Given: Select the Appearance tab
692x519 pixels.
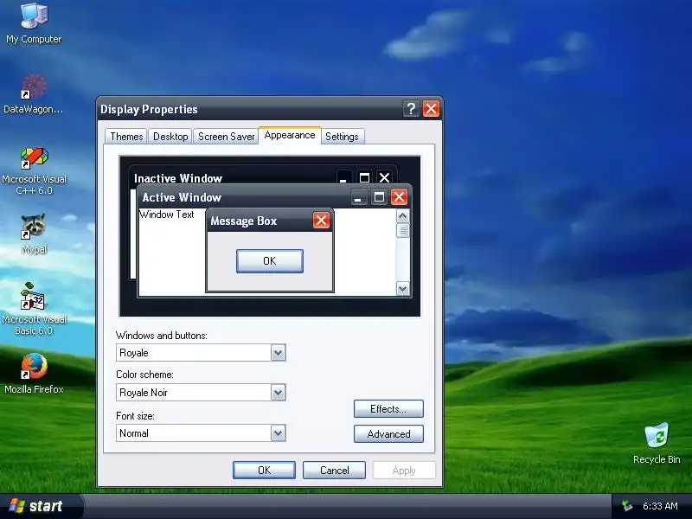Looking at the screenshot, I should 290,135.
